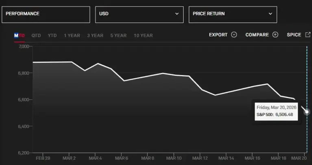Click the chart data point marker for Mar 20
Viewport: 312px width, 165px height.
307,112
